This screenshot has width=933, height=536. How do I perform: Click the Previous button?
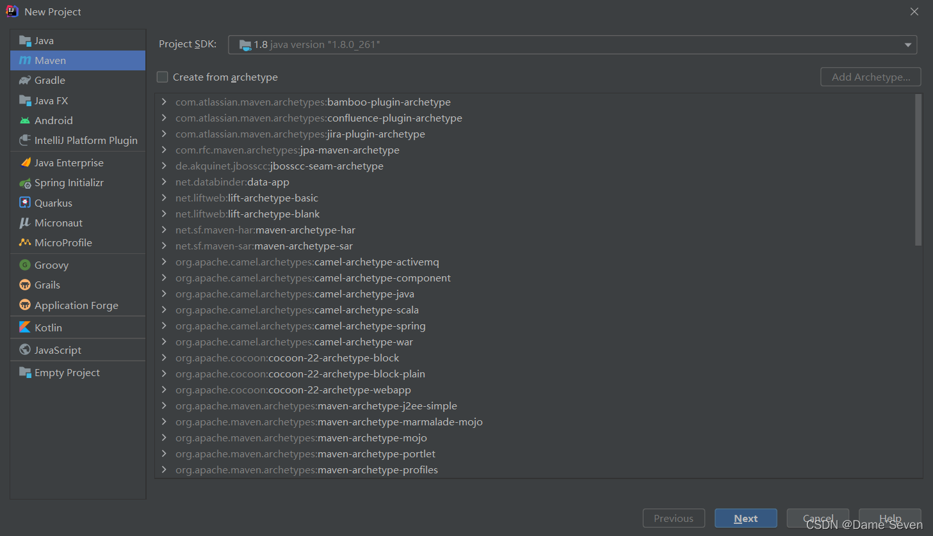pyautogui.click(x=674, y=519)
